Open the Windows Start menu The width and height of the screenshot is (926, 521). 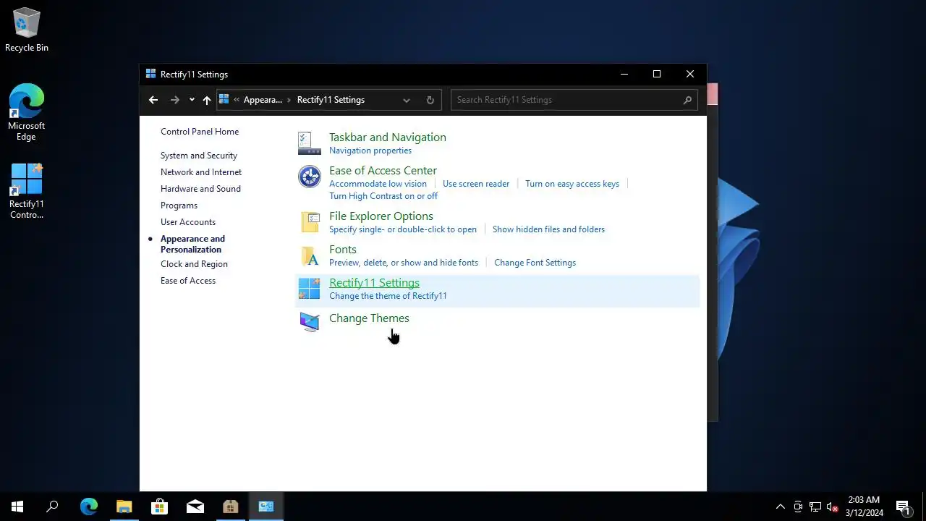(17, 507)
